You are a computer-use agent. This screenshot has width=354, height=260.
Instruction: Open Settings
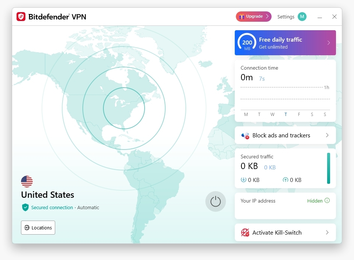tap(286, 17)
